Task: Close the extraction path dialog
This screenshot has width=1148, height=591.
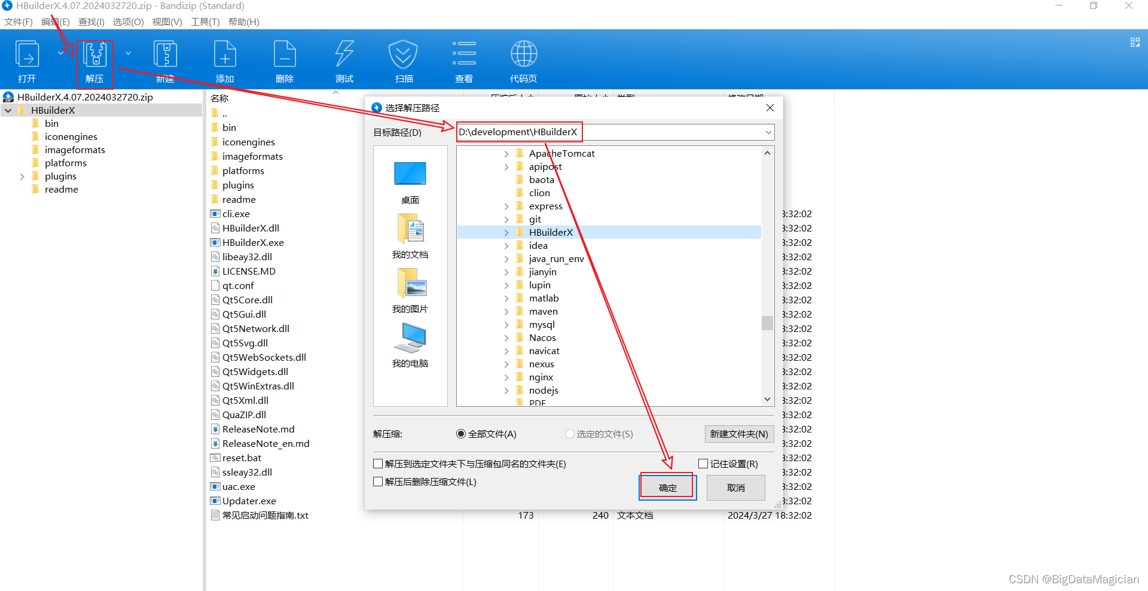Action: pyautogui.click(x=770, y=108)
